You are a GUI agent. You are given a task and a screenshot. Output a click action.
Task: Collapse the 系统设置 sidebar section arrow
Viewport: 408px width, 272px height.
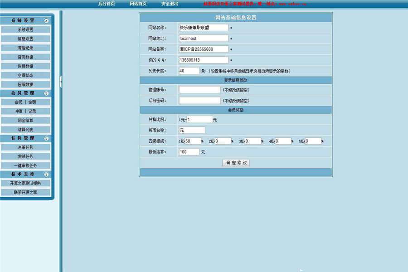(x=46, y=21)
